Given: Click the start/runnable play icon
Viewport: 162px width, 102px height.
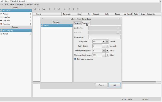Looking at the screenshot, I should click(x=50, y=9).
